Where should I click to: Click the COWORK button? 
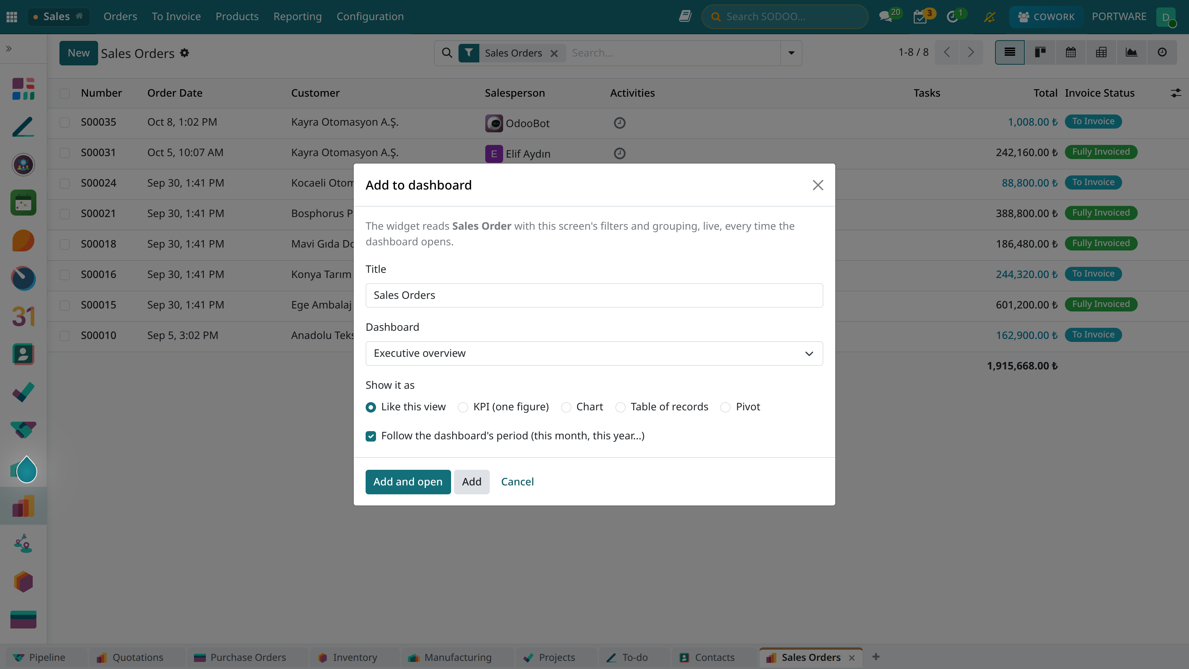[x=1046, y=17]
